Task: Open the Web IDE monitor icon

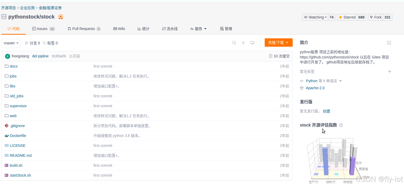Action: click(x=252, y=43)
